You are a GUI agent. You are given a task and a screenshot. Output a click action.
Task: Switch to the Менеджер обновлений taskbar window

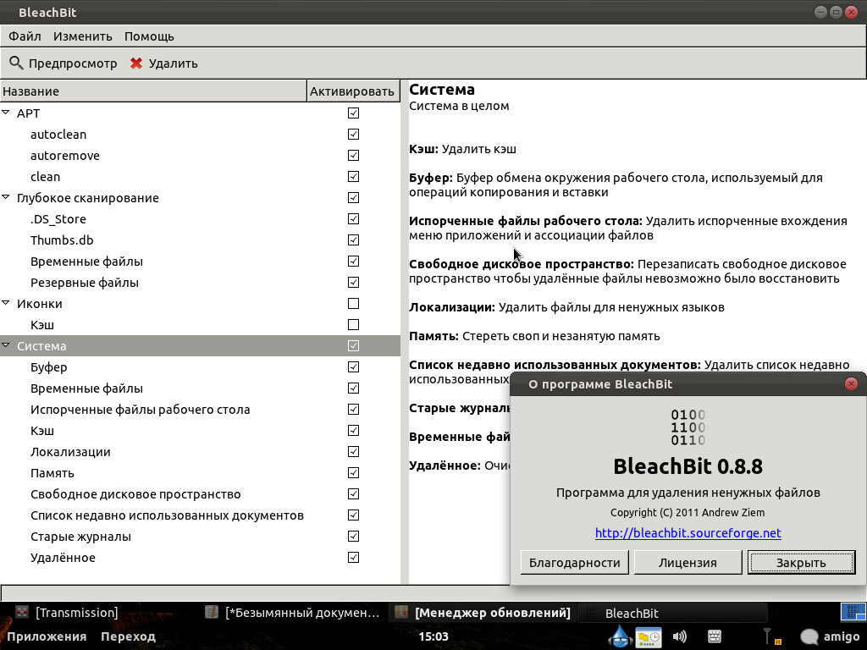pos(482,613)
